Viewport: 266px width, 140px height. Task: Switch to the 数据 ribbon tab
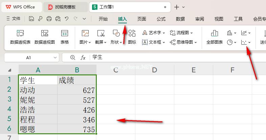point(180,19)
